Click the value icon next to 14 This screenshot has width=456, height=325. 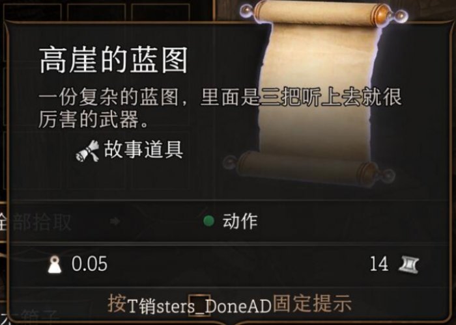[x=408, y=265]
